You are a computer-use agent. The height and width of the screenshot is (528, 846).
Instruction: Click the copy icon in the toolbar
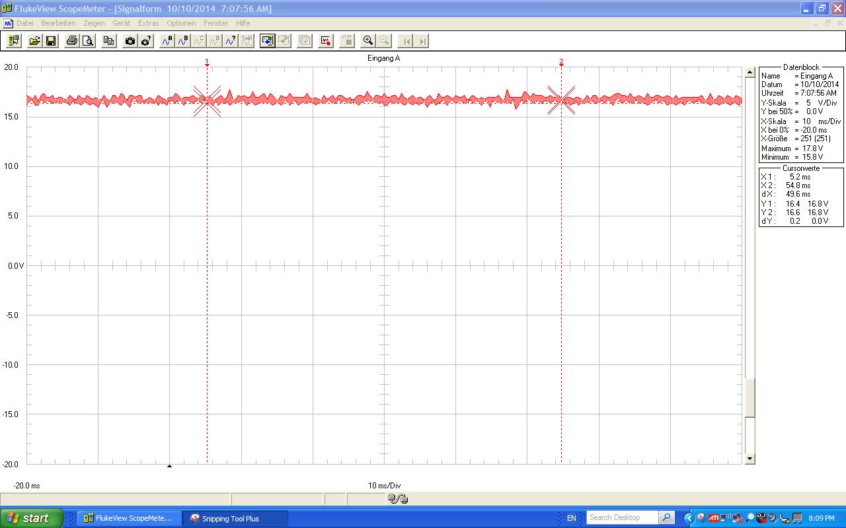(109, 41)
